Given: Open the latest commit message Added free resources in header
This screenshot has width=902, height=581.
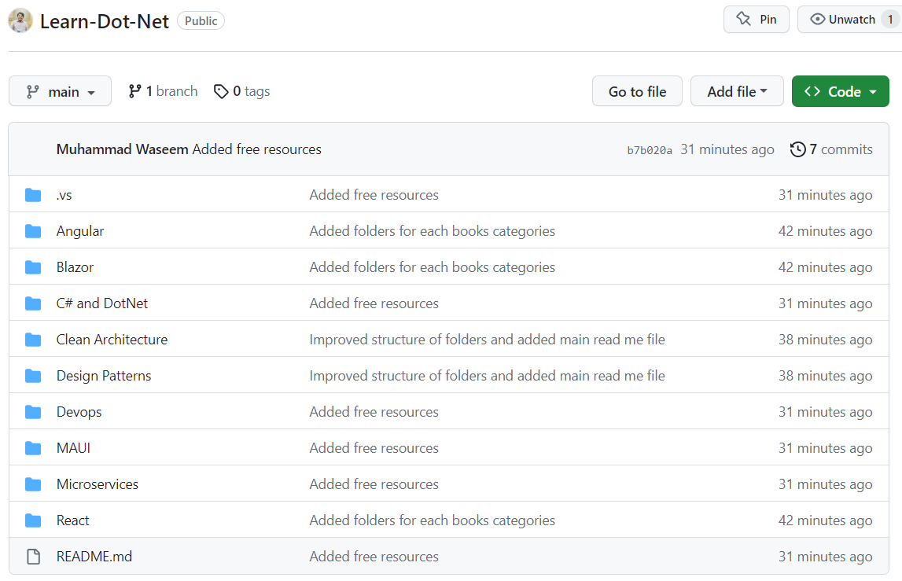Looking at the screenshot, I should click(x=256, y=149).
